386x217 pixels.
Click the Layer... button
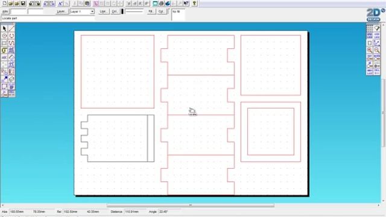click(x=62, y=11)
